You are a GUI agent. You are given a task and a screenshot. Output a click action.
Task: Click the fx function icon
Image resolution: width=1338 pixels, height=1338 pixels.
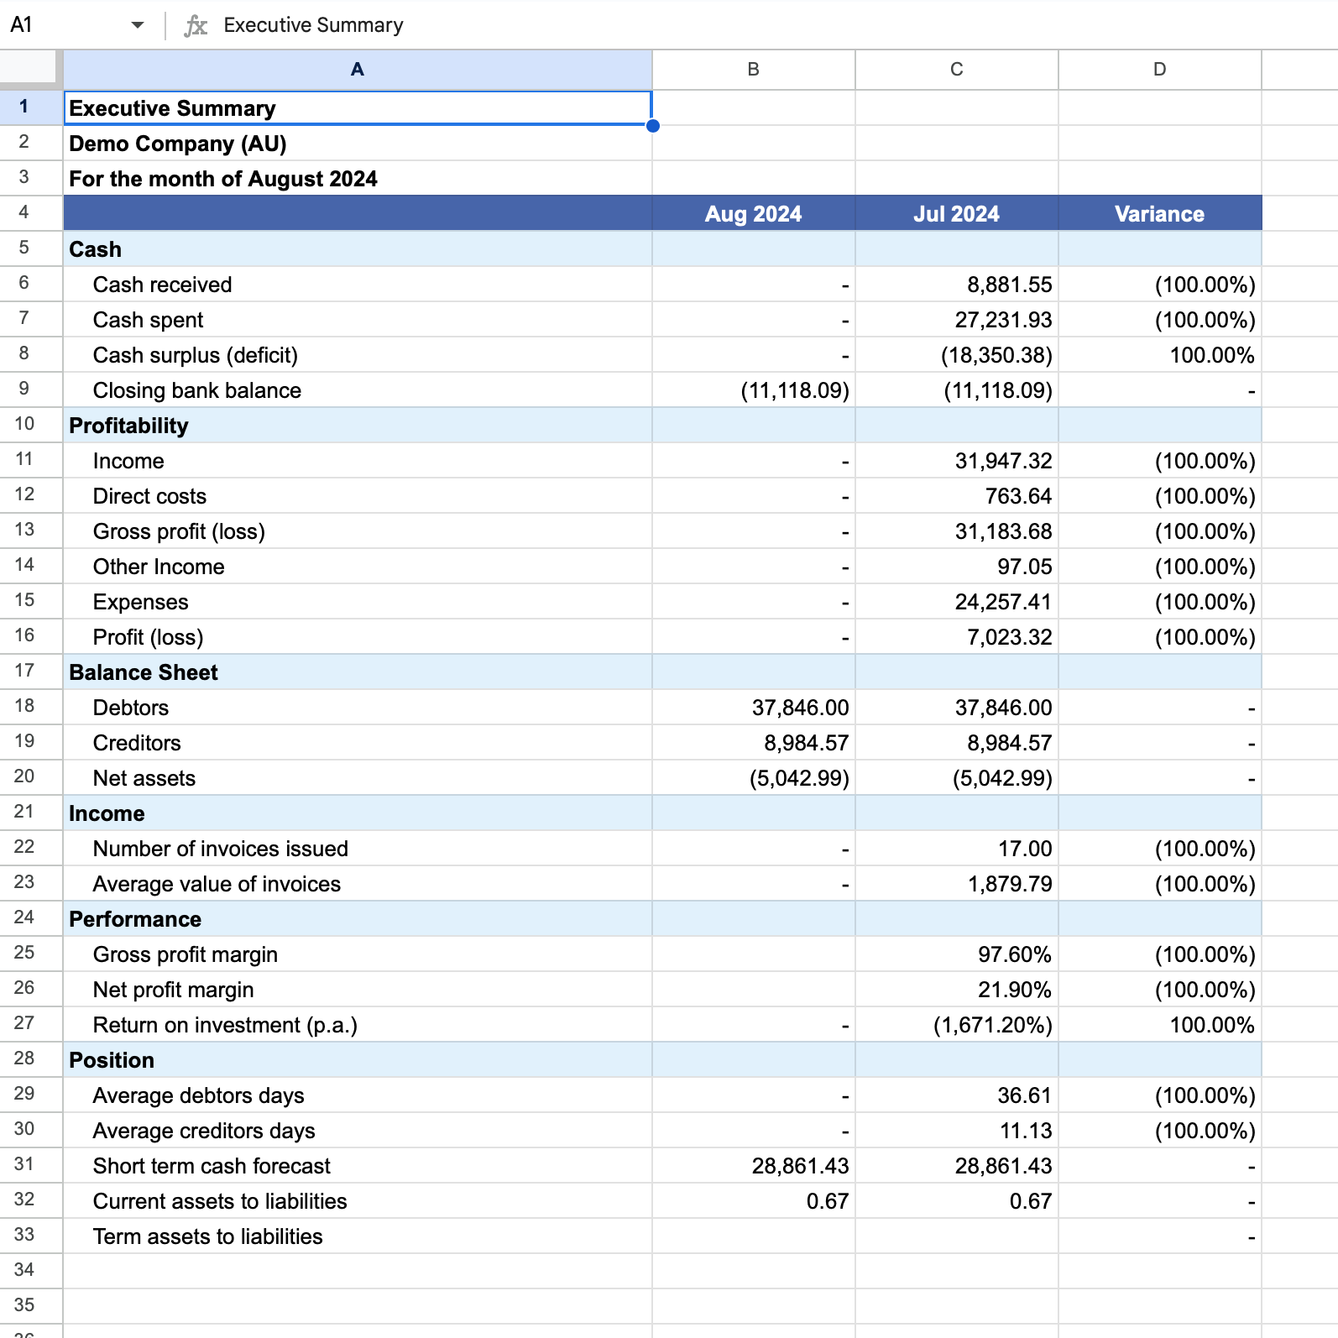pyautogui.click(x=196, y=25)
